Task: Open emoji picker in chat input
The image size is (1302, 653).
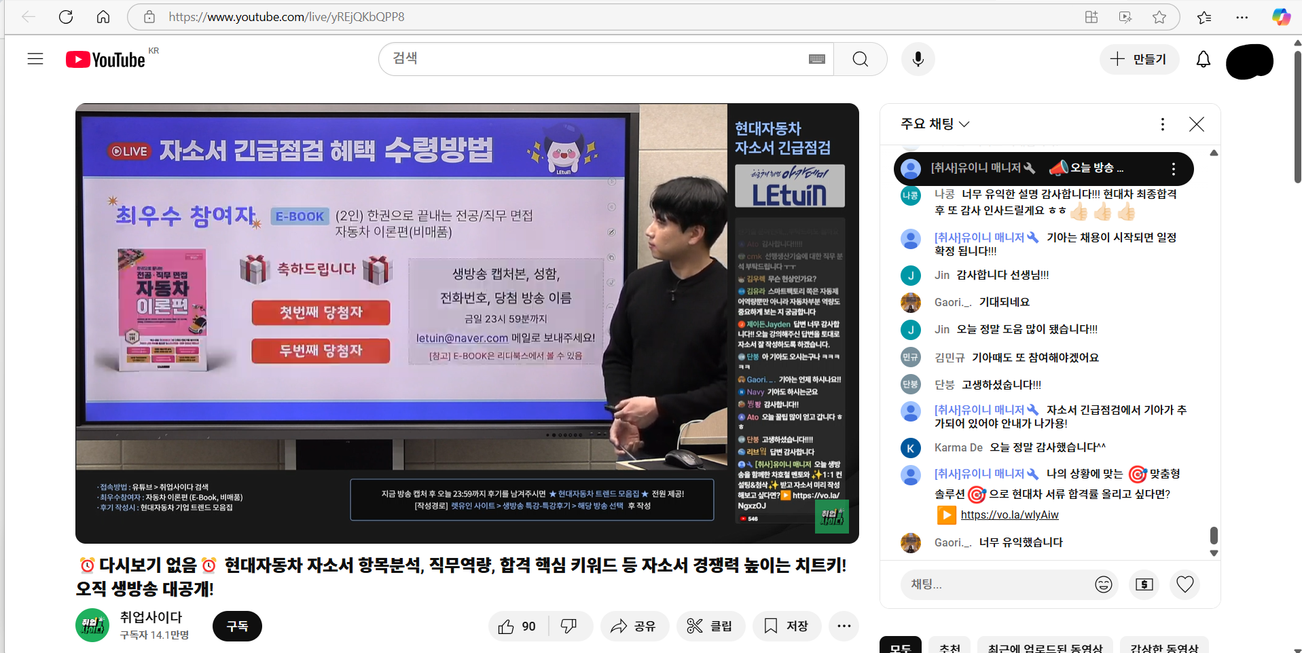Action: (x=1104, y=584)
